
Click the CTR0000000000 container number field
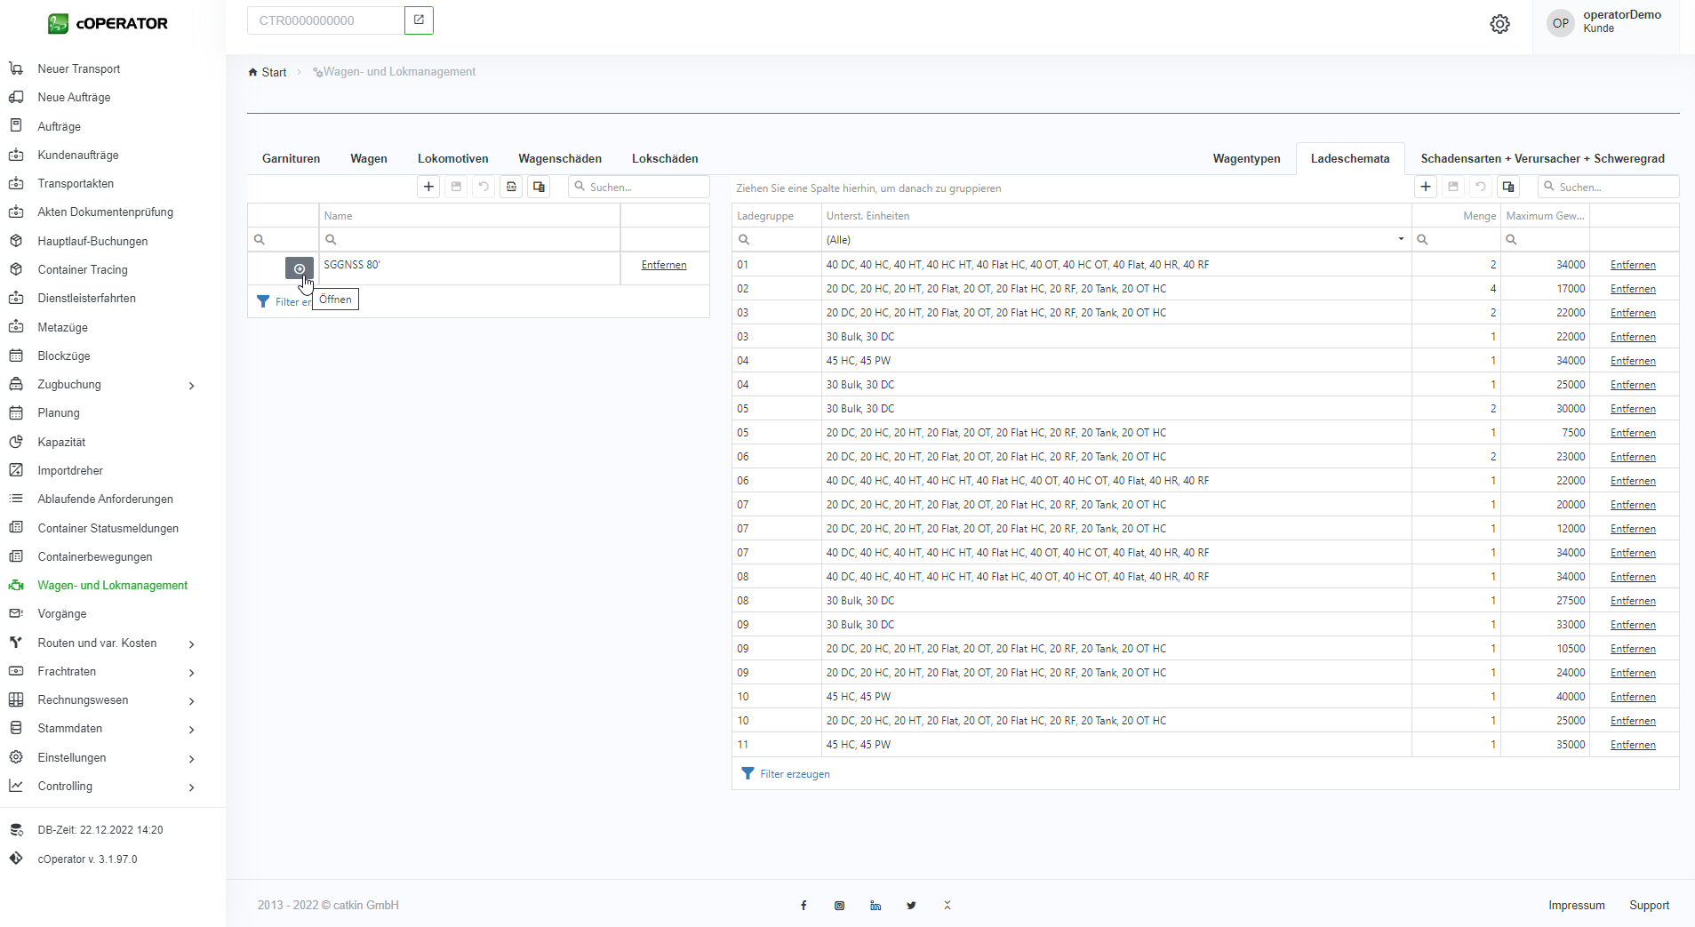[x=325, y=20]
